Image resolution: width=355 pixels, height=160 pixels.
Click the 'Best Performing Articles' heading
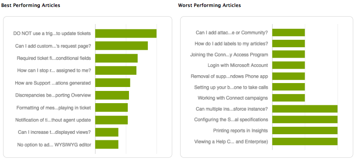[x=31, y=5]
